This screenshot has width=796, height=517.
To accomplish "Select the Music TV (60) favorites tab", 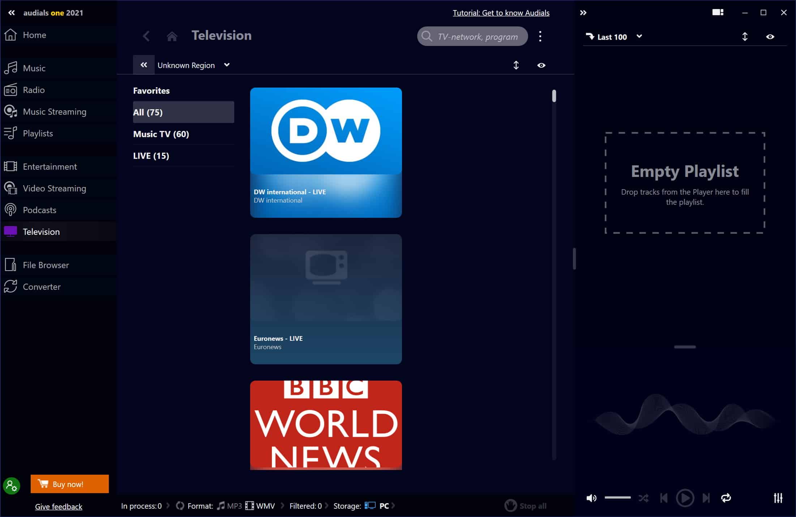I will [x=161, y=134].
